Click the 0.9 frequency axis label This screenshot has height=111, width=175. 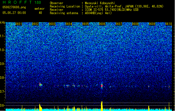pos(3,64)
